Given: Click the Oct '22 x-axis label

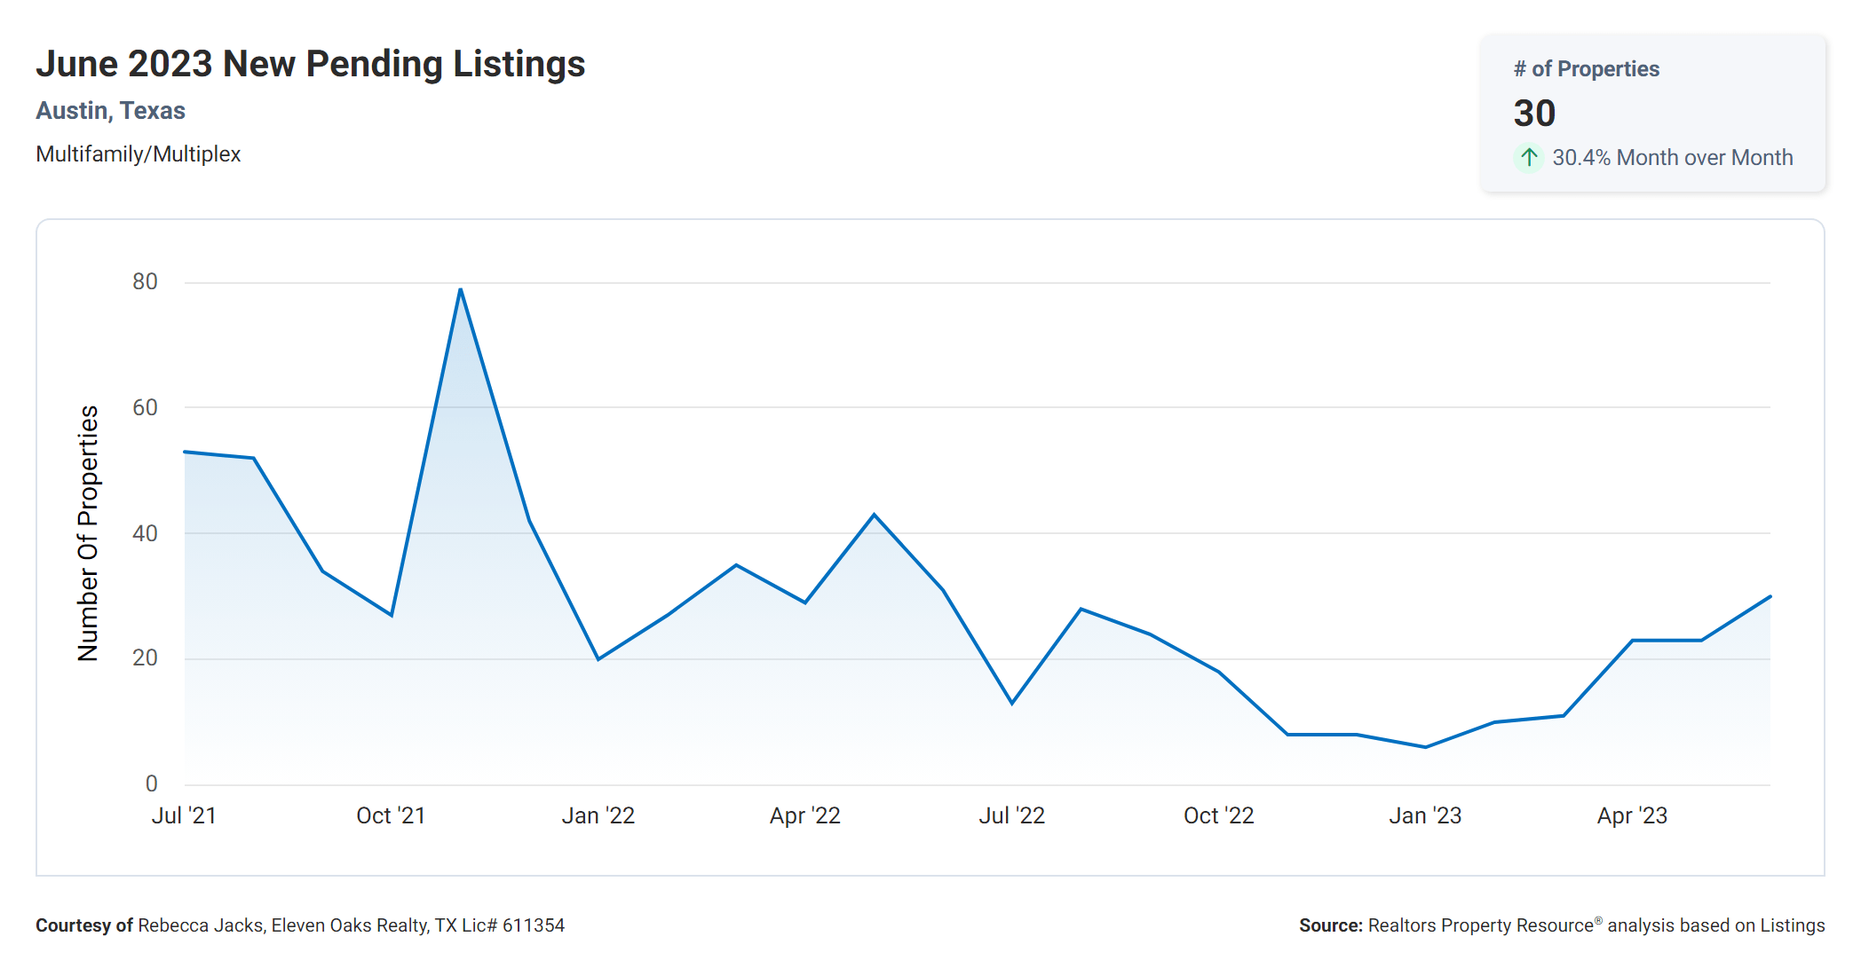Looking at the screenshot, I should tap(1218, 815).
